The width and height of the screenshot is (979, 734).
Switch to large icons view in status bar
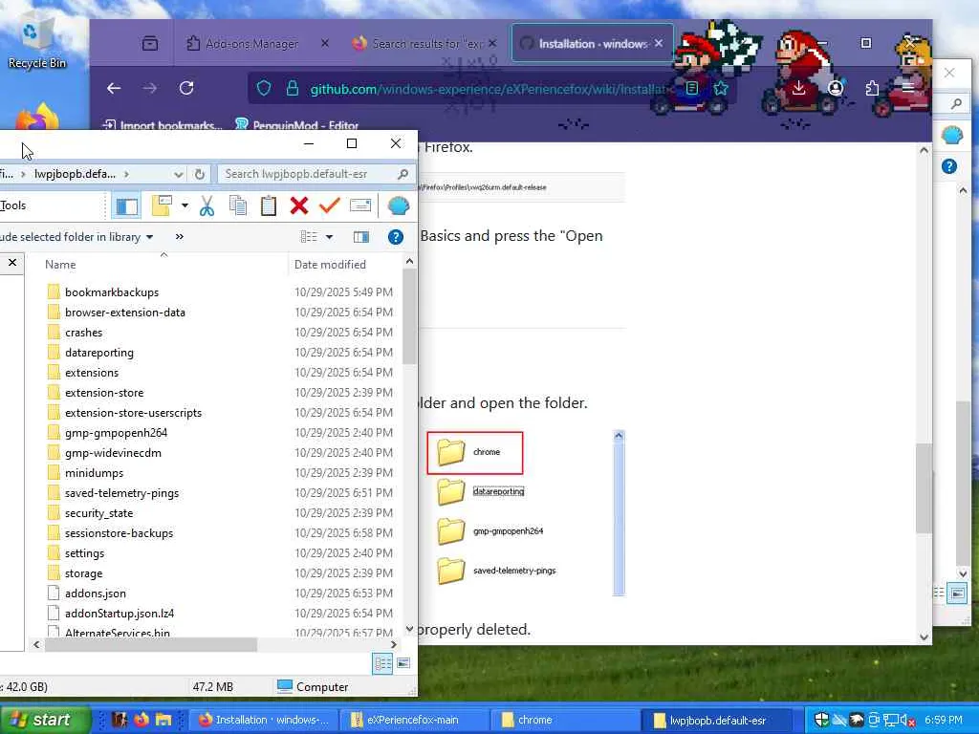click(x=403, y=663)
